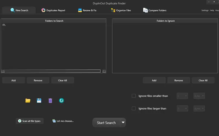This screenshot has height=136, width=219.
Task: Click the yellow open folder icon
Action: coord(28,100)
